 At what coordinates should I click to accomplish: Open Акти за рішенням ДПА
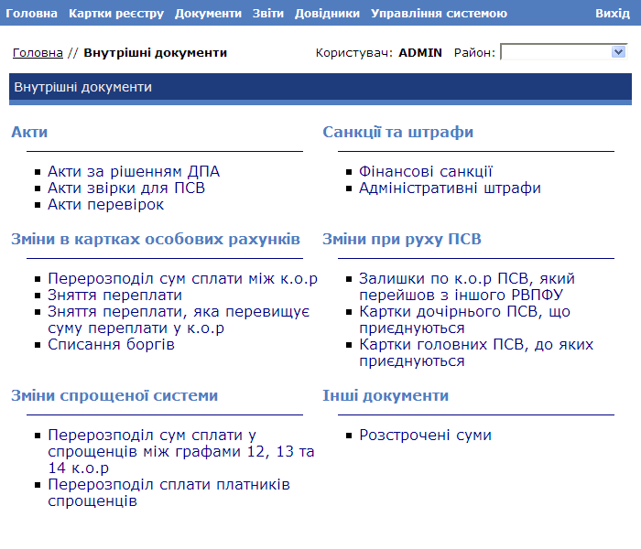point(134,172)
